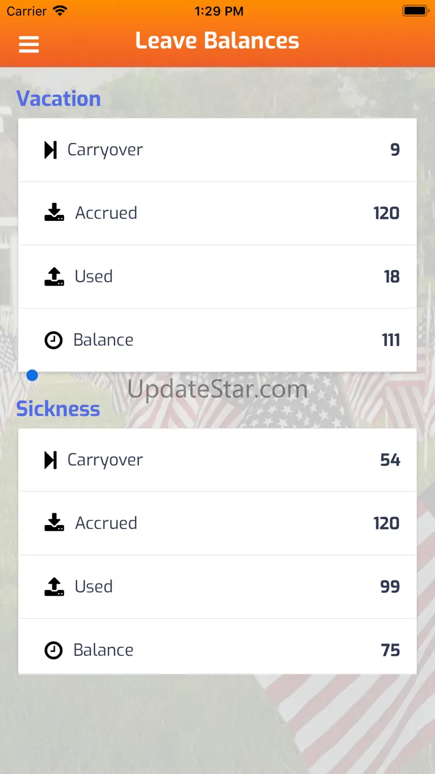
Task: Select the Sickness section heading
Action: click(x=58, y=409)
